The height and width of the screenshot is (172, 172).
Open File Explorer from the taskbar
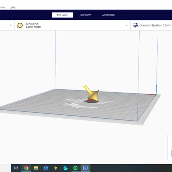click(x=36, y=168)
